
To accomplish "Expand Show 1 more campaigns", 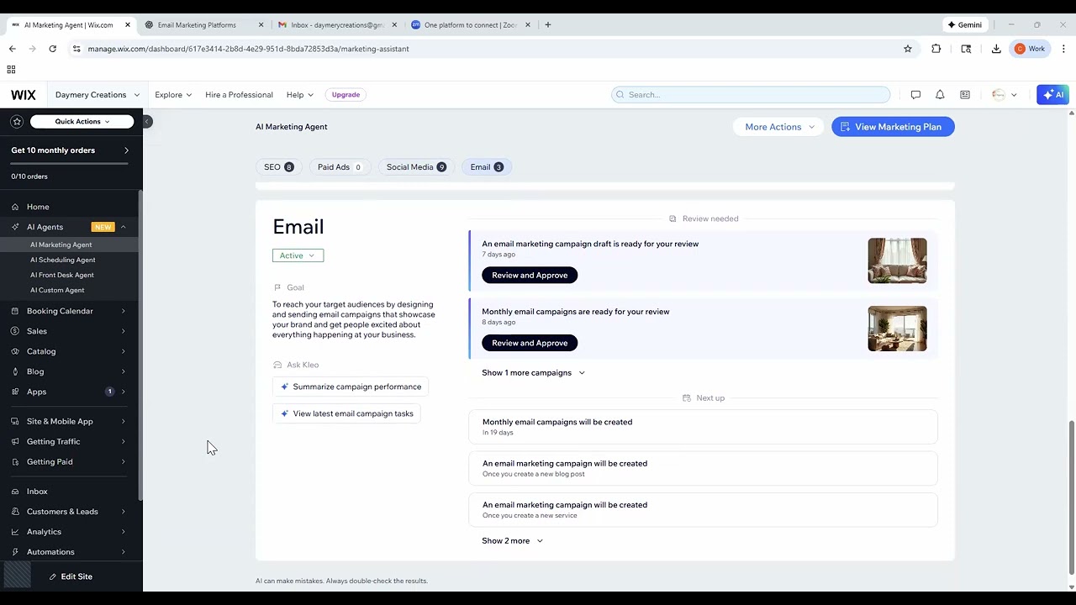I will 533,373.
